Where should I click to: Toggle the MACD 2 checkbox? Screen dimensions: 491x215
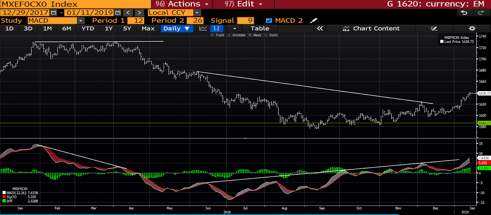click(x=269, y=21)
